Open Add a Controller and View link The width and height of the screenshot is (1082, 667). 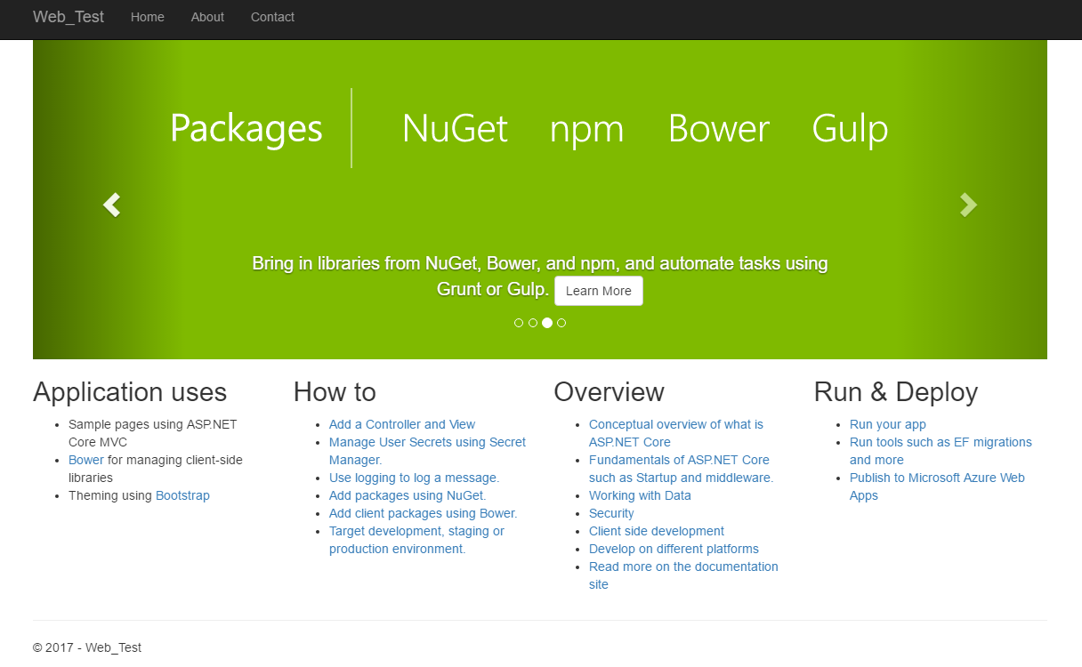coord(402,424)
